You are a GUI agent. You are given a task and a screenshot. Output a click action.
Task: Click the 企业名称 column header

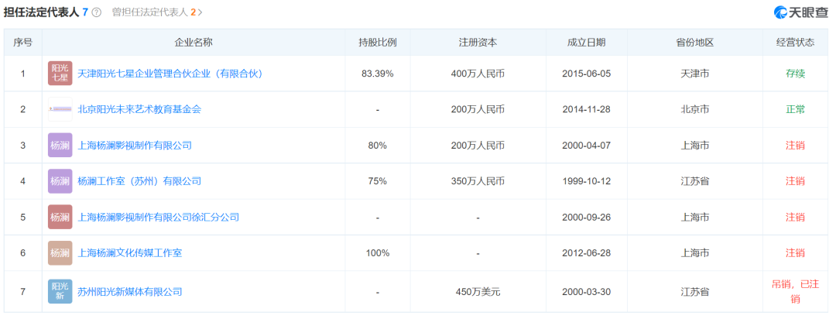tap(193, 43)
